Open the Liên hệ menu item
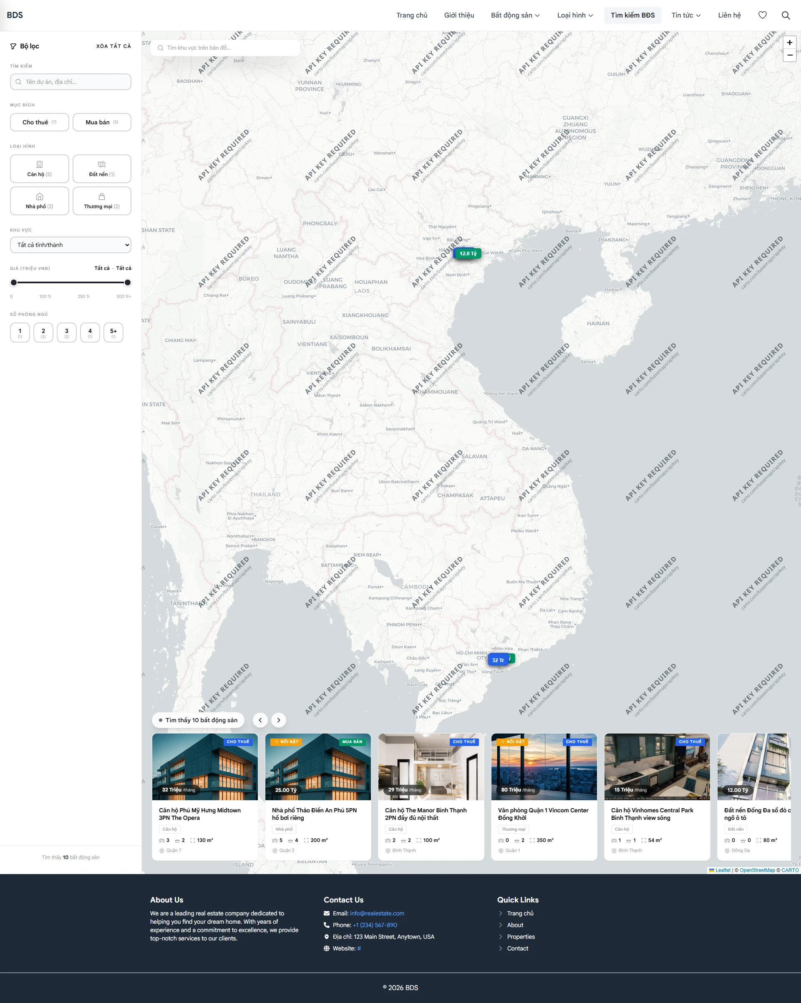The image size is (801, 1003). (729, 15)
